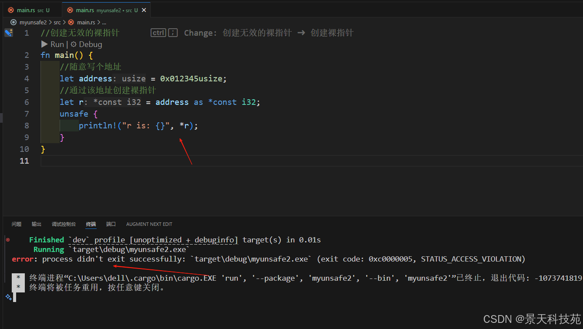583x329 pixels.
Task: Click the sparkle icon below terminal lines
Action: [x=8, y=297]
